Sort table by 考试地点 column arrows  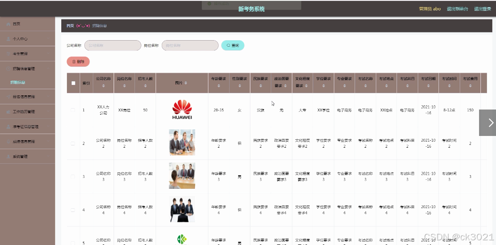[386, 86]
